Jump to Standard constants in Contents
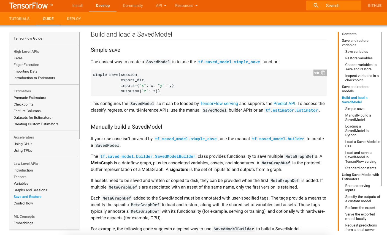Screen dimensions: 387x235 tap(361, 168)
